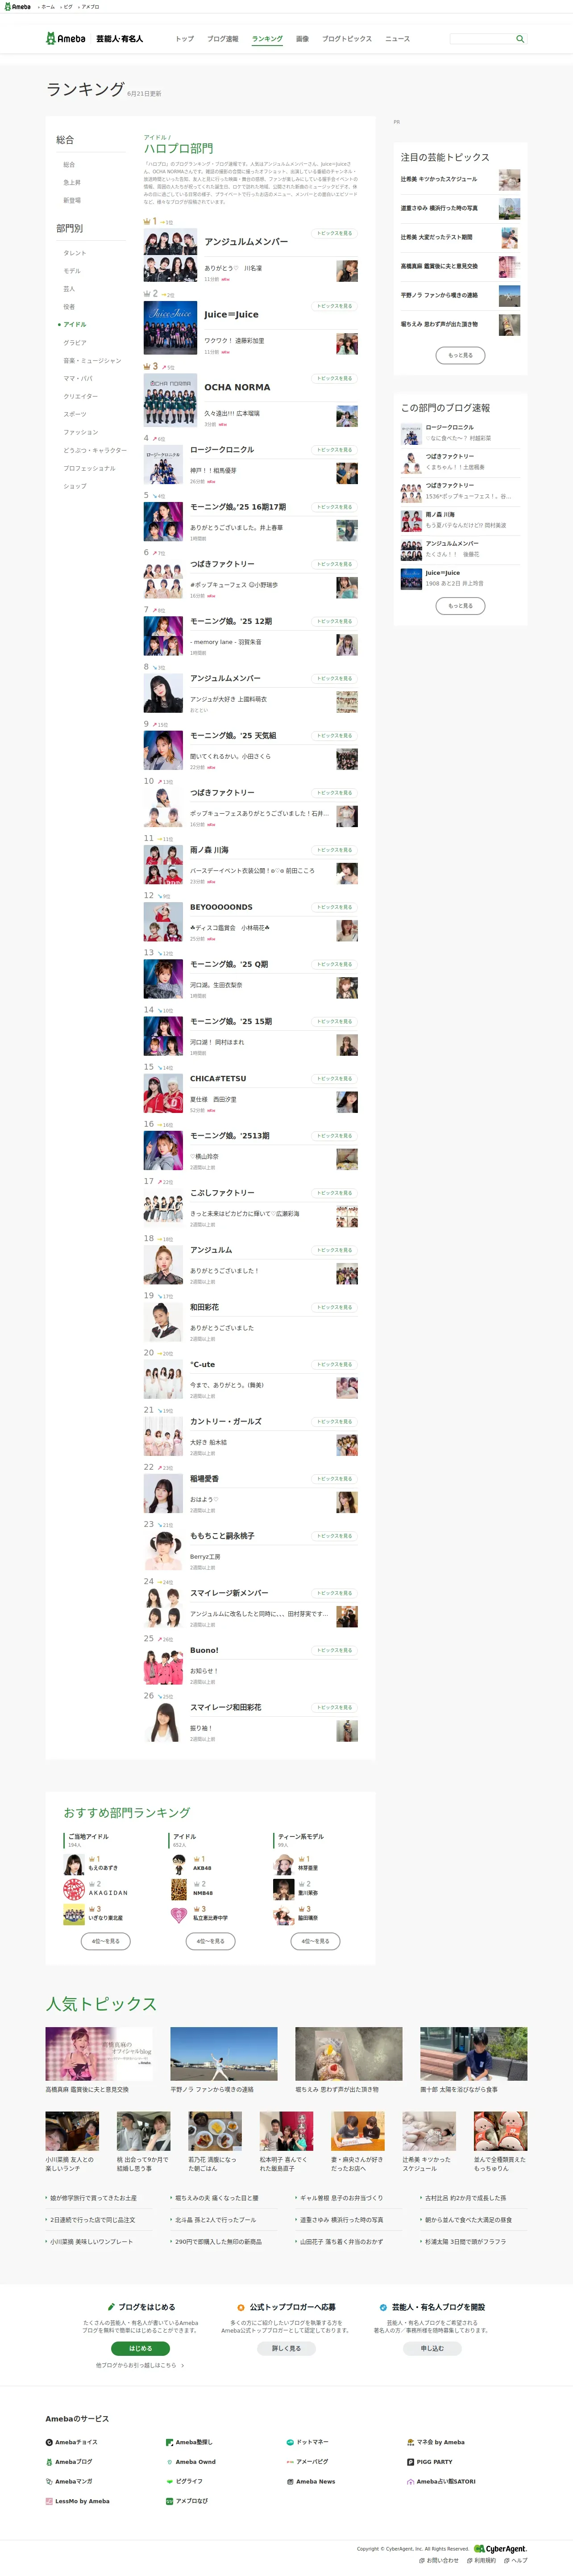Open ドットマネー from the services list
Viewport: 573px width, 2576px height.
(x=307, y=2441)
